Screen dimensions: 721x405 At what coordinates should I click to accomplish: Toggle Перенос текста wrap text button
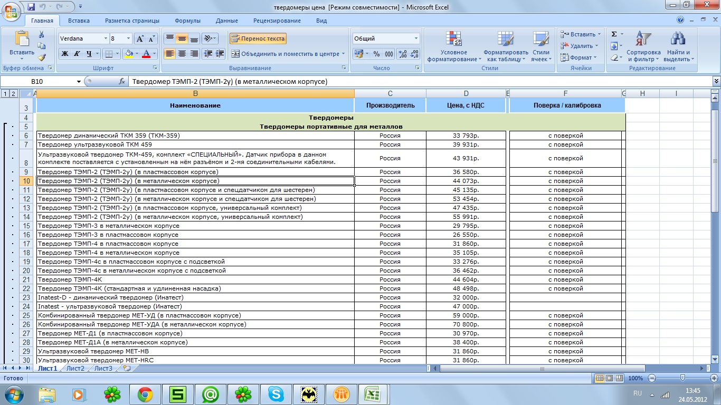258,38
